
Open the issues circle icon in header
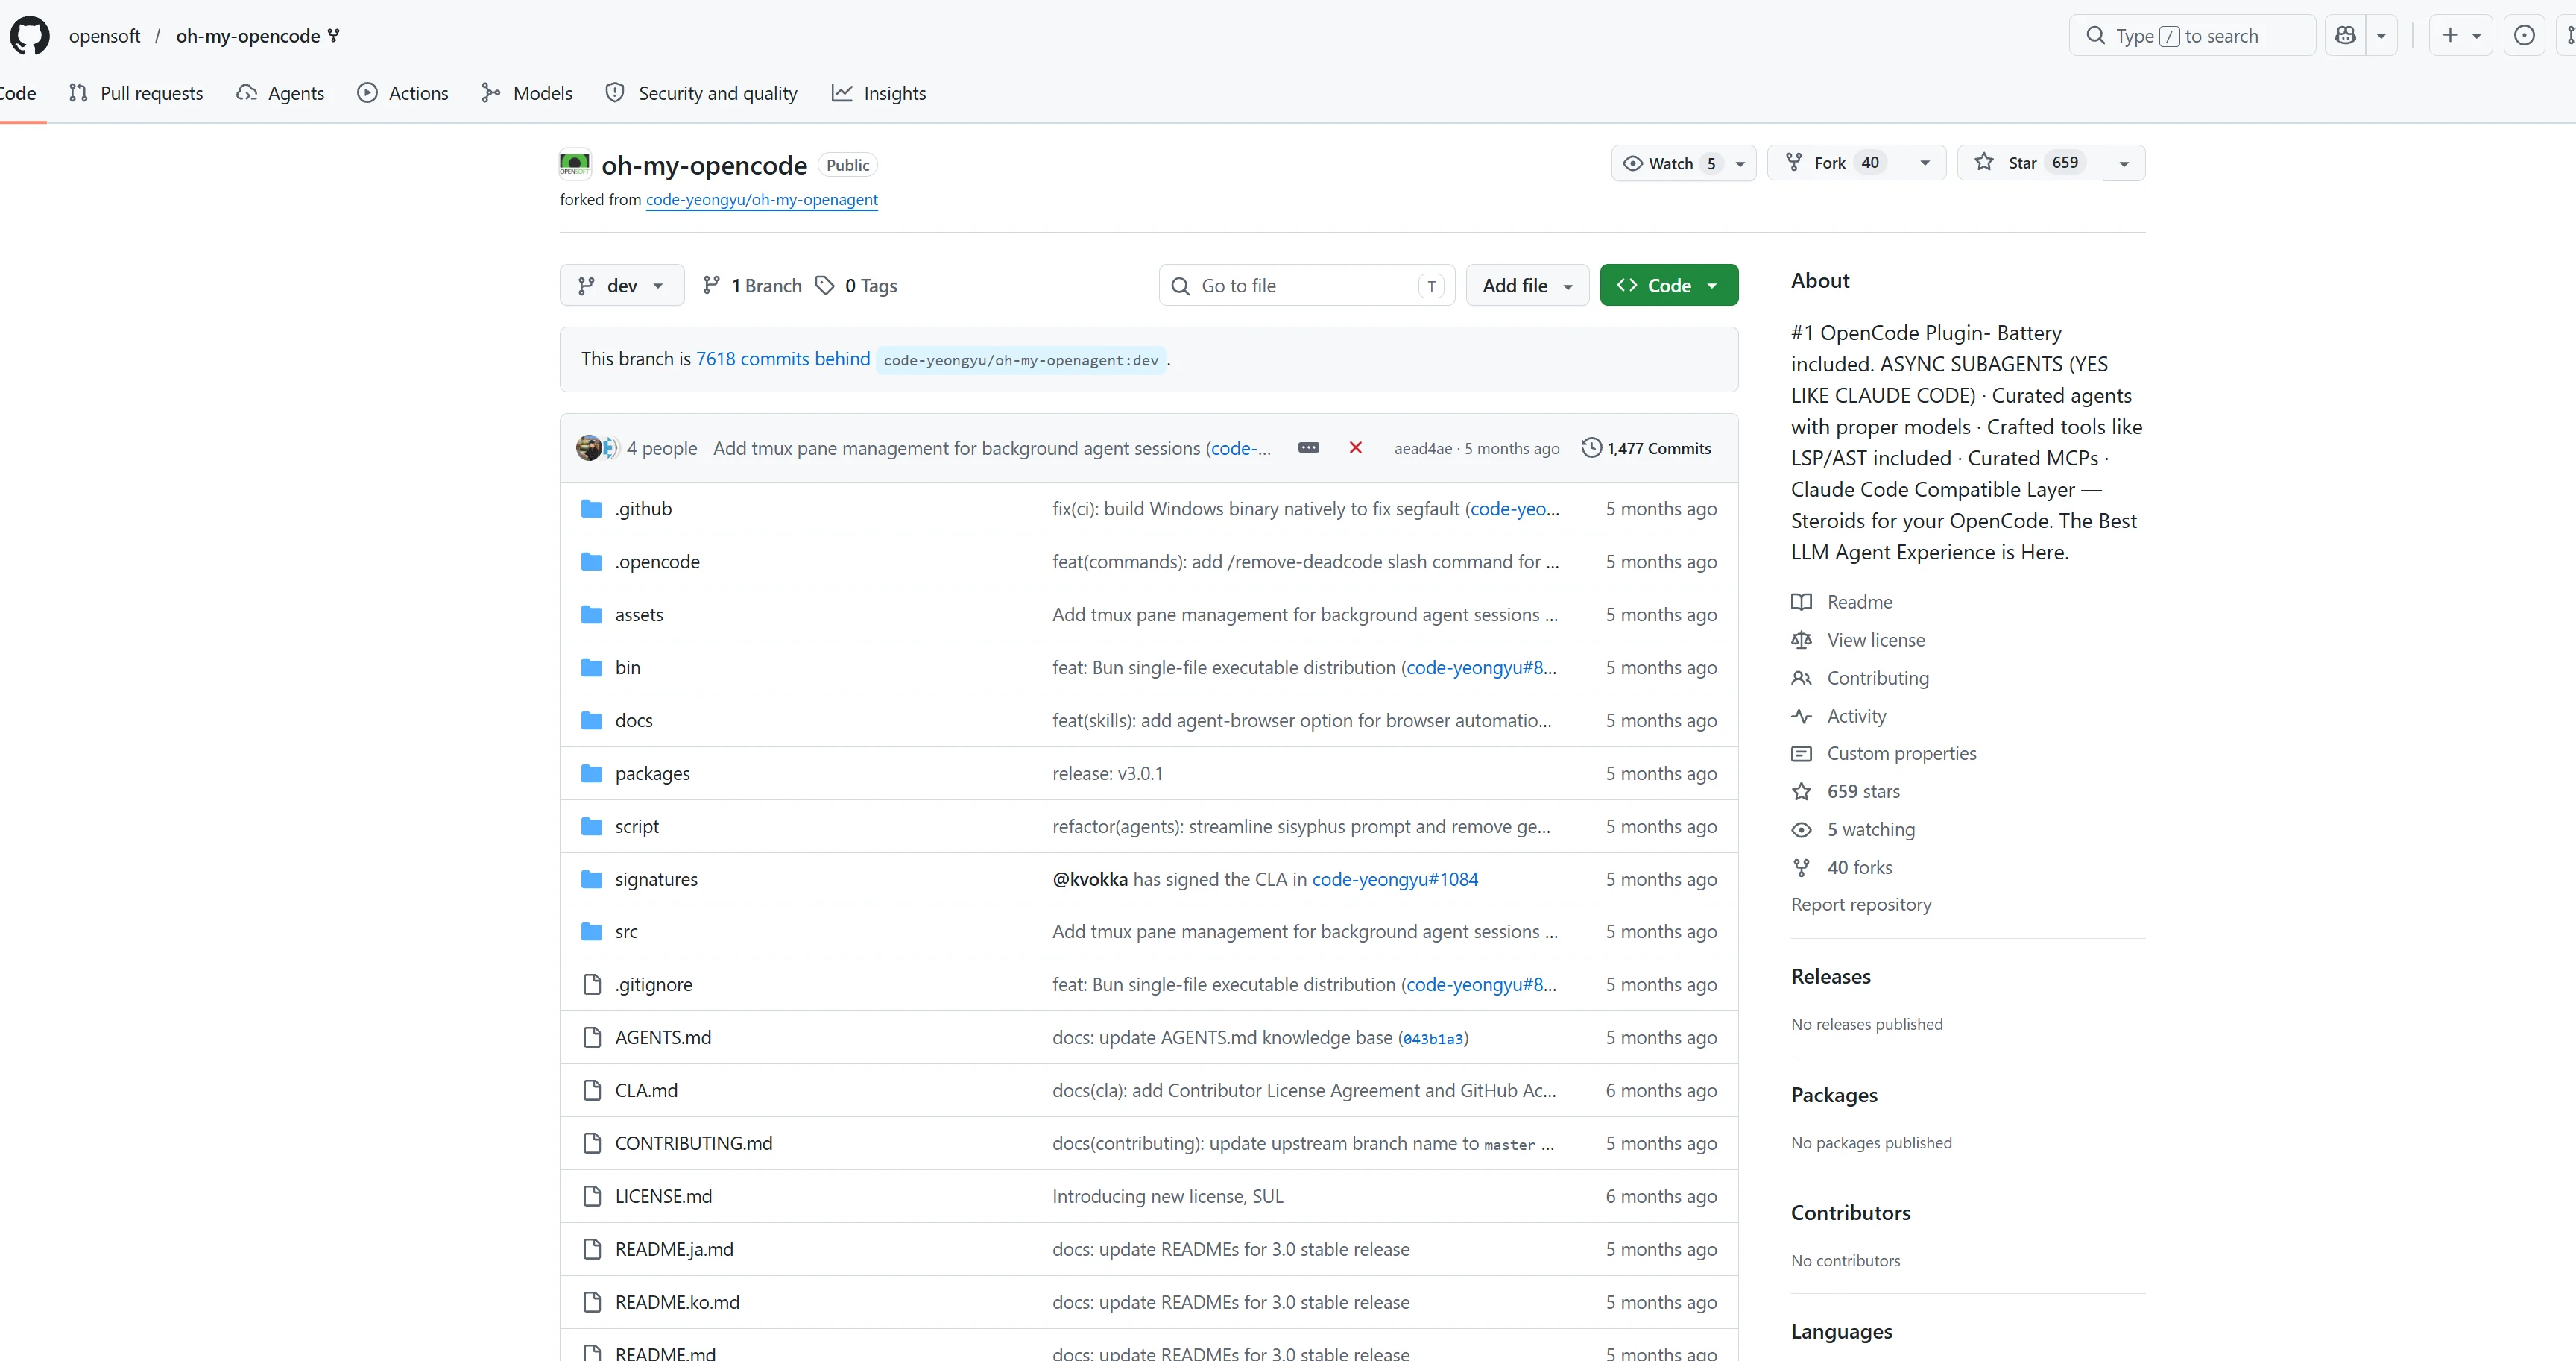[2524, 36]
